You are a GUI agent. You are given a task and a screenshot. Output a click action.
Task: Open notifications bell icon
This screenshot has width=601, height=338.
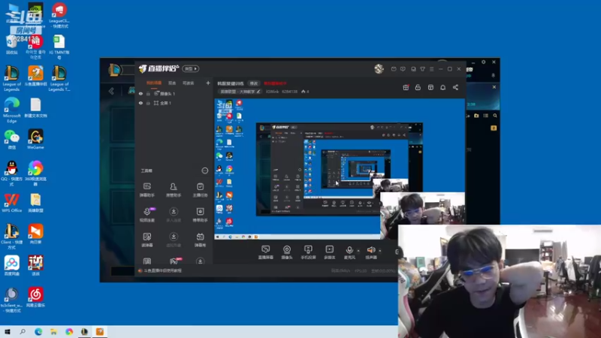442,87
